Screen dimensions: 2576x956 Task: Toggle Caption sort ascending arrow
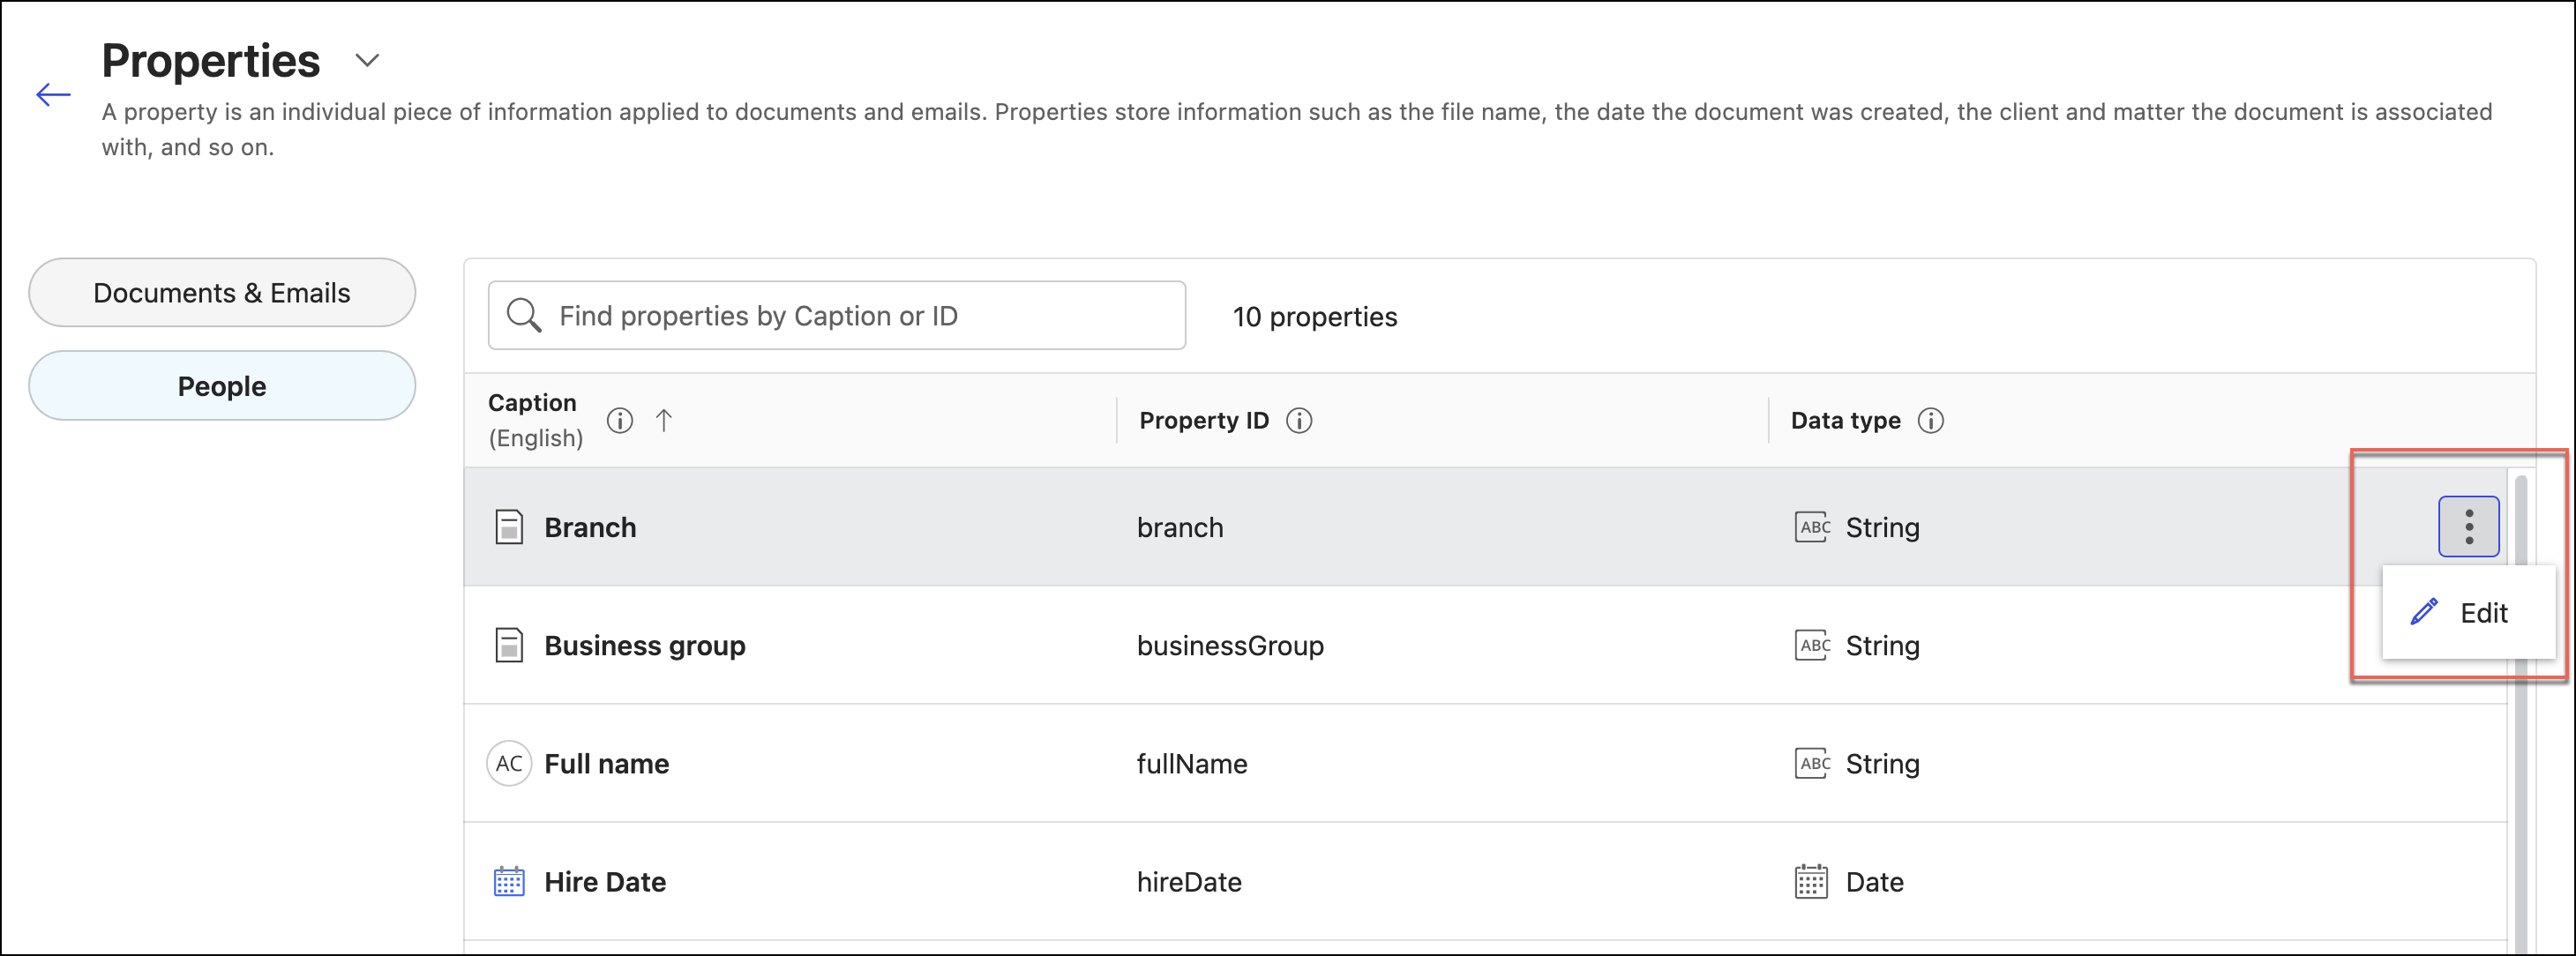coord(664,421)
